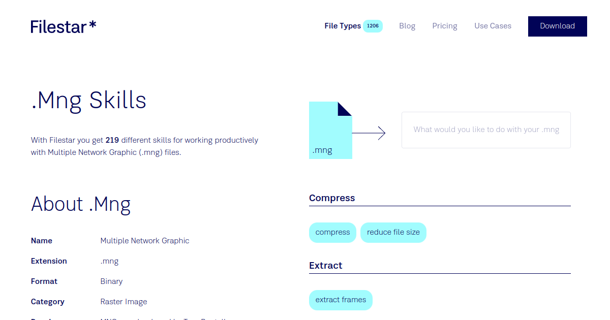Click the .mng action input field
This screenshot has width=610, height=320.
[485, 130]
